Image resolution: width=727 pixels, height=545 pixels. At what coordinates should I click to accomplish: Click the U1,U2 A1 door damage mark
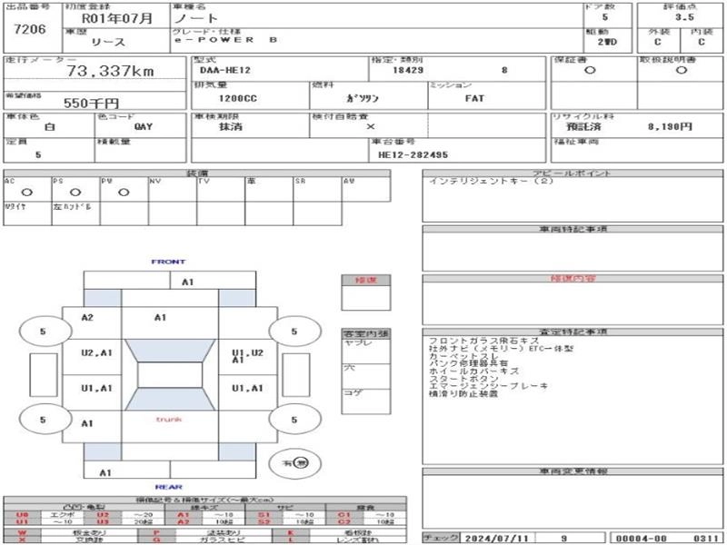pyautogui.click(x=247, y=356)
